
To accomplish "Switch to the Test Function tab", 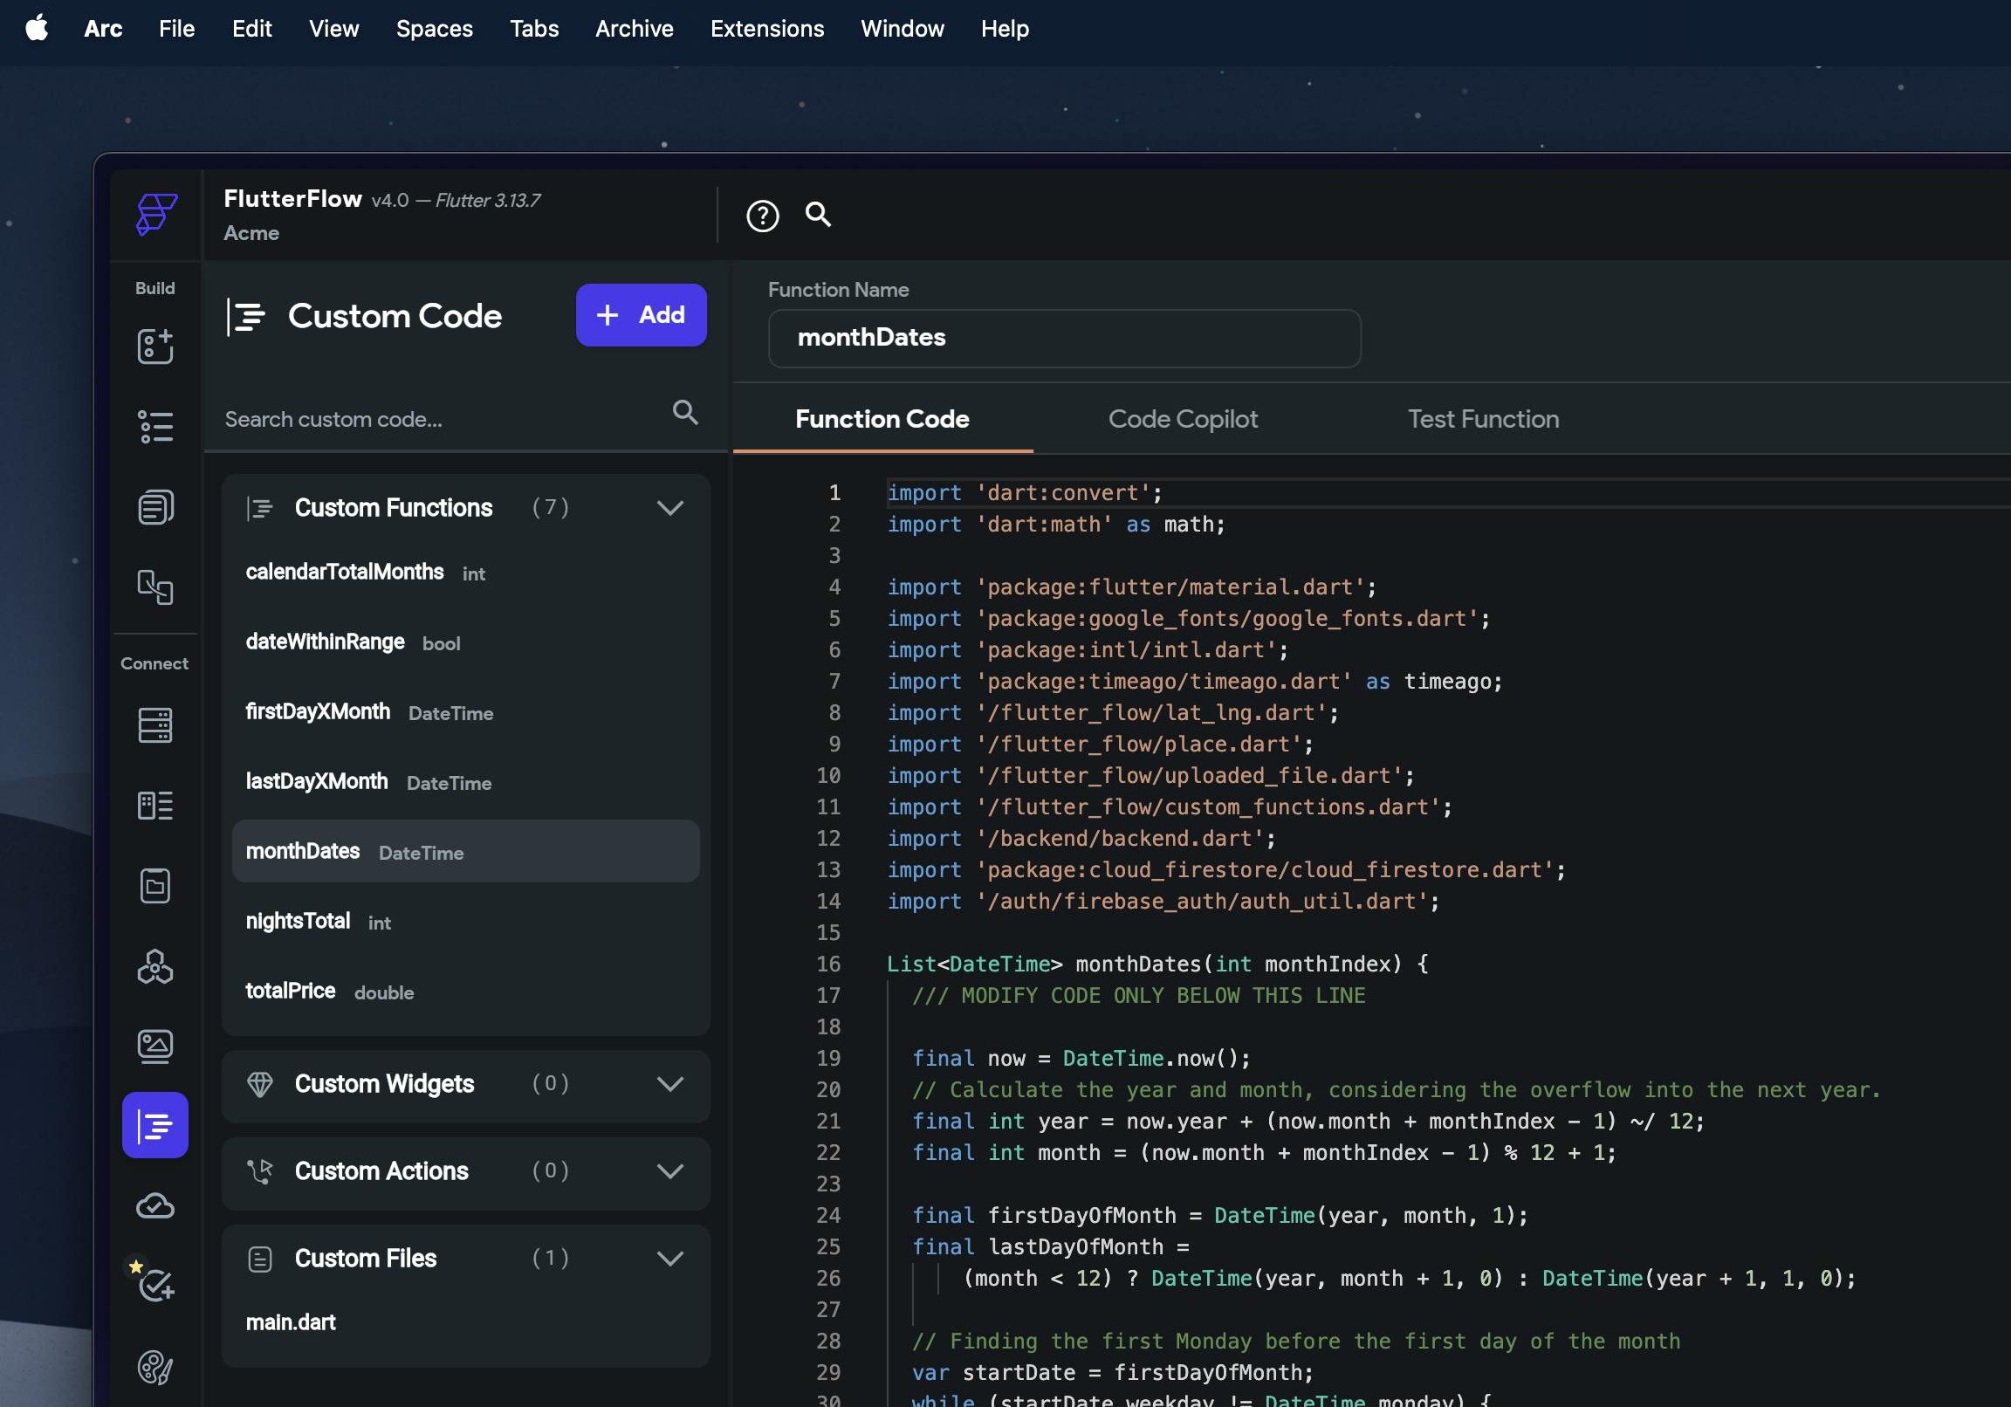I will point(1483,420).
